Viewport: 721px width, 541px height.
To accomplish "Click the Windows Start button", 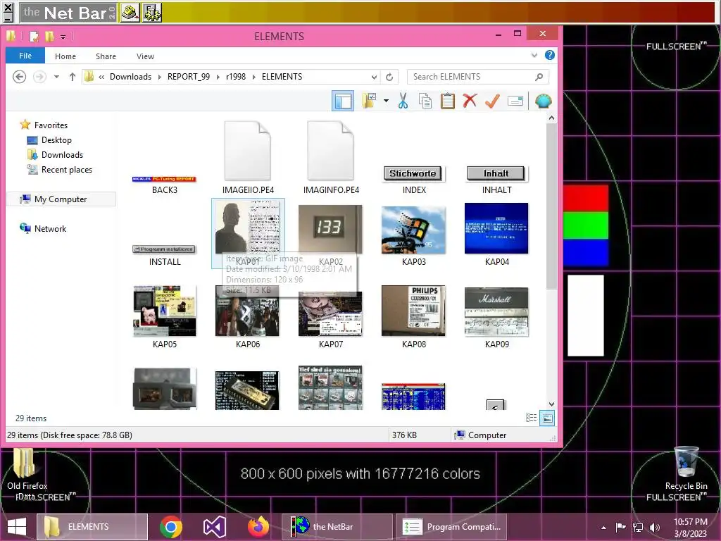I will click(17, 527).
